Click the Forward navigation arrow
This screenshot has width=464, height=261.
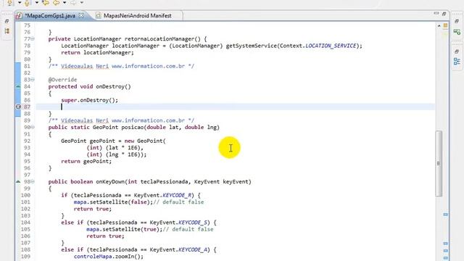tap(73, 3)
